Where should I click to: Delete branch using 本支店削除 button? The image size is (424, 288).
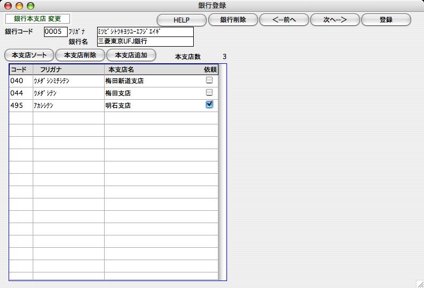80,55
